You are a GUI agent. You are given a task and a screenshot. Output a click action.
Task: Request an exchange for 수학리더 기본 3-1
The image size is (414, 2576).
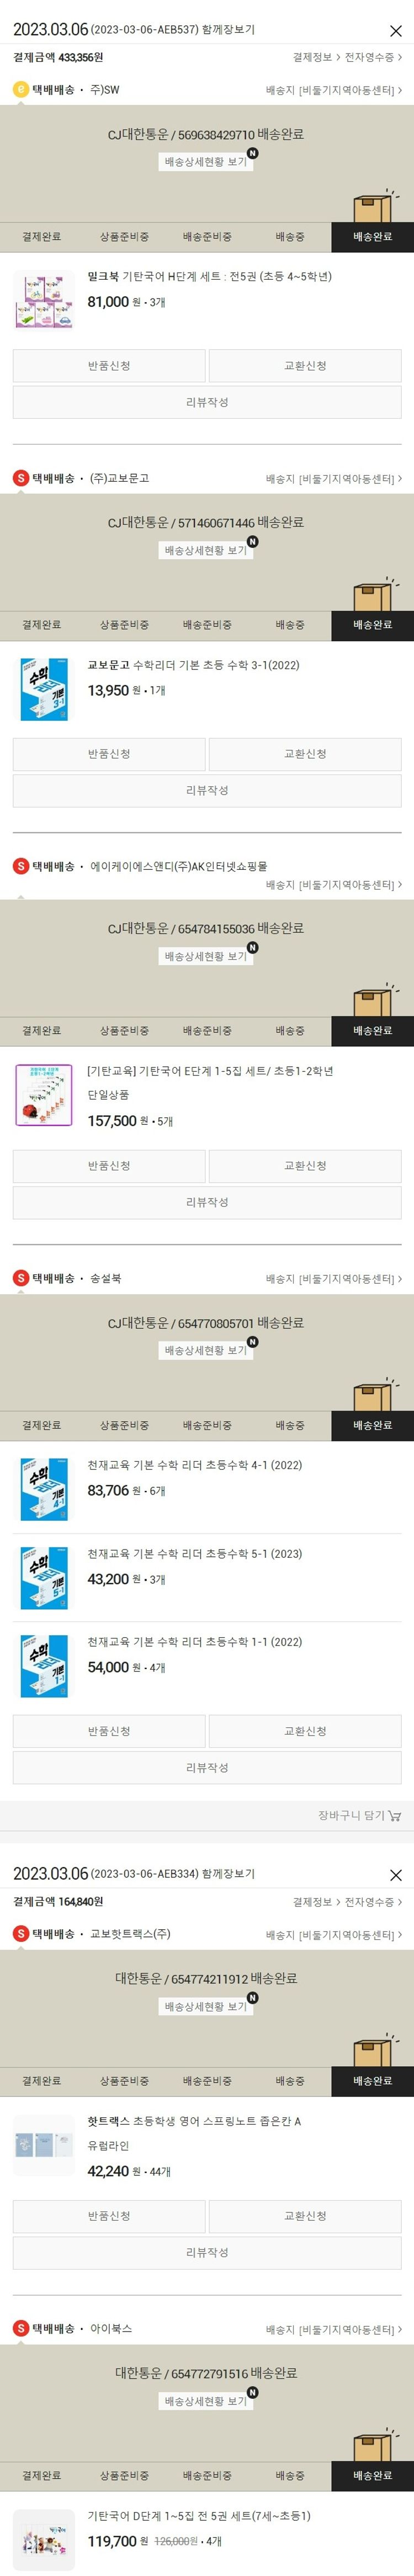coord(305,754)
